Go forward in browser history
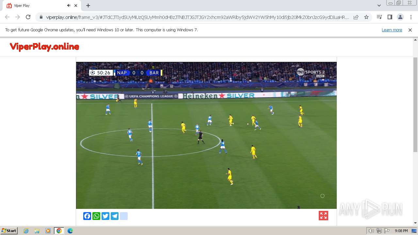418x235 pixels. (18, 17)
